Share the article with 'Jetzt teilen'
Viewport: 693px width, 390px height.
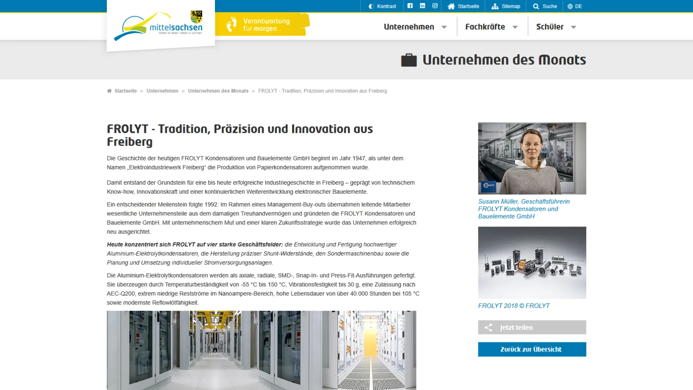pos(532,327)
